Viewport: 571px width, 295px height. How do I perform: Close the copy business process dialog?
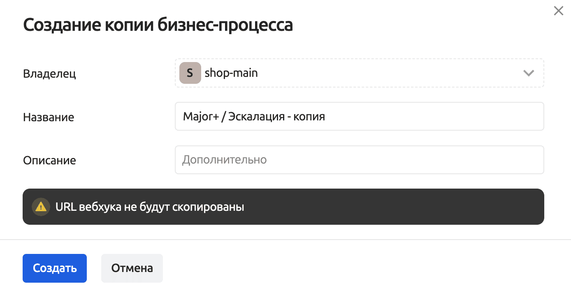[558, 11]
